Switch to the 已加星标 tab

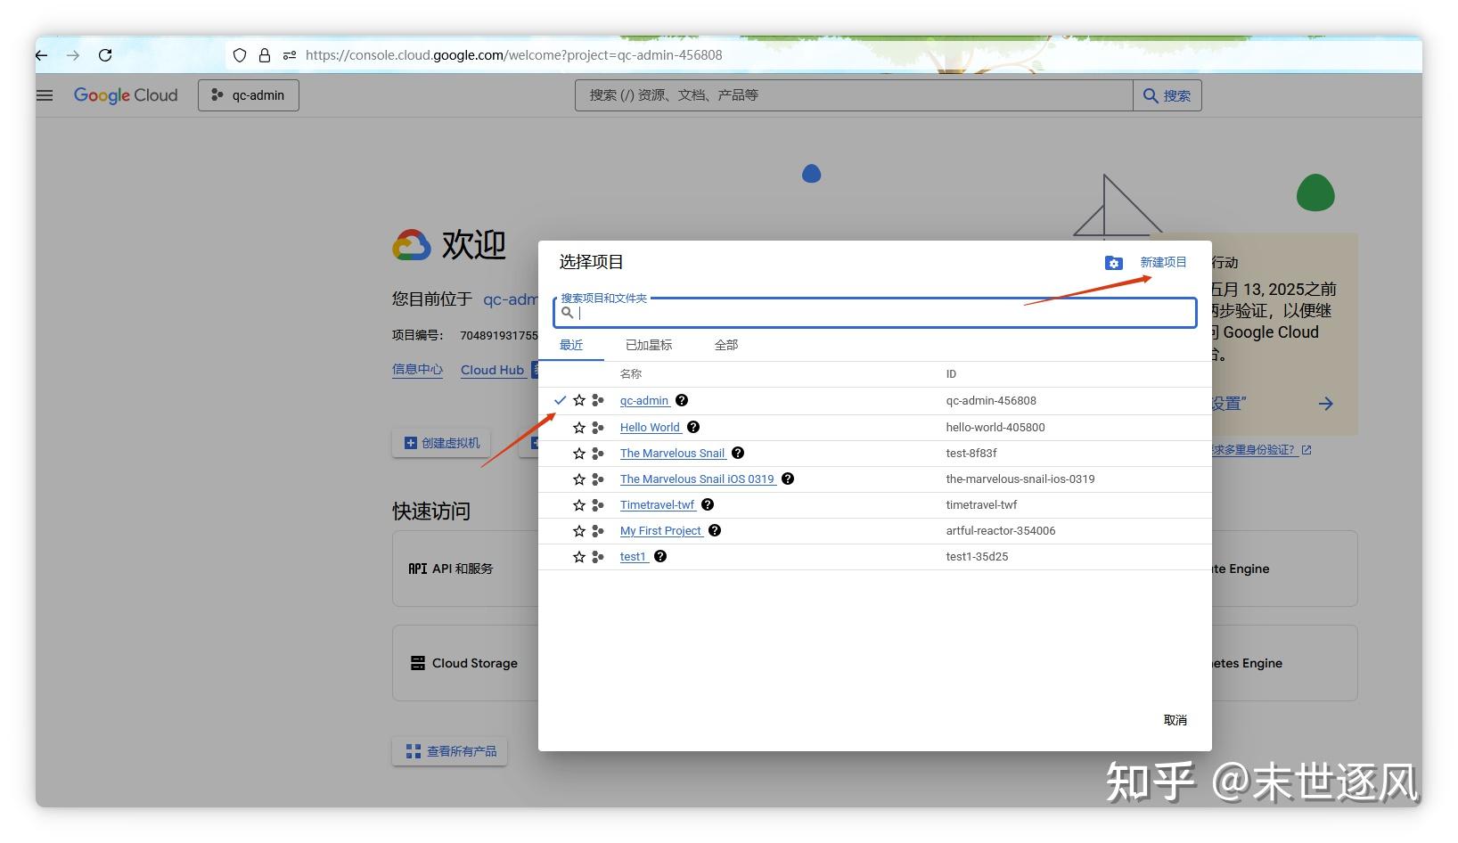point(649,345)
